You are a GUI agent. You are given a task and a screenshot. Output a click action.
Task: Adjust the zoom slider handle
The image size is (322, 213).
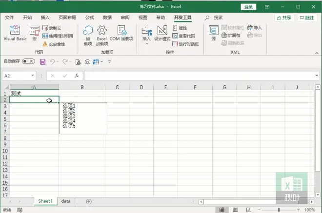[279, 210]
